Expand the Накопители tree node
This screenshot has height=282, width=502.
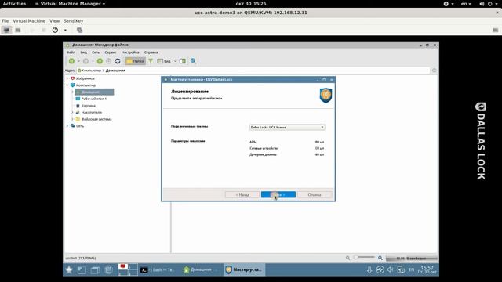[73, 112]
